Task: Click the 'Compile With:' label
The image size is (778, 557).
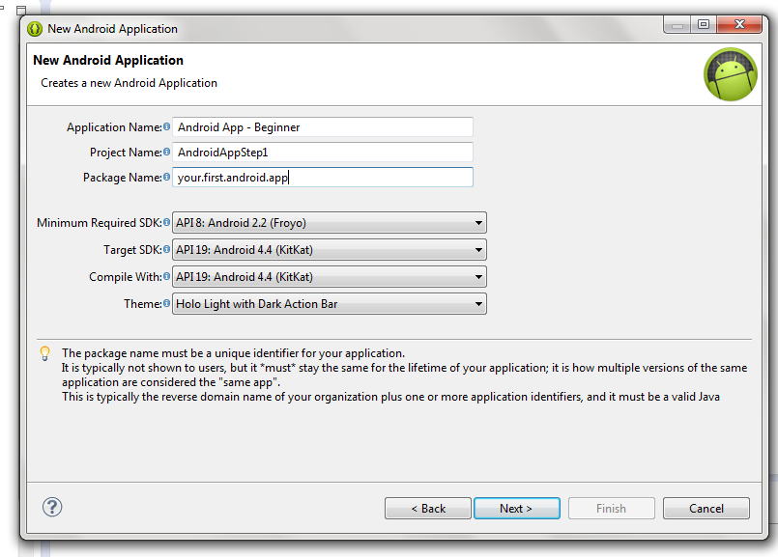Action: 126,276
